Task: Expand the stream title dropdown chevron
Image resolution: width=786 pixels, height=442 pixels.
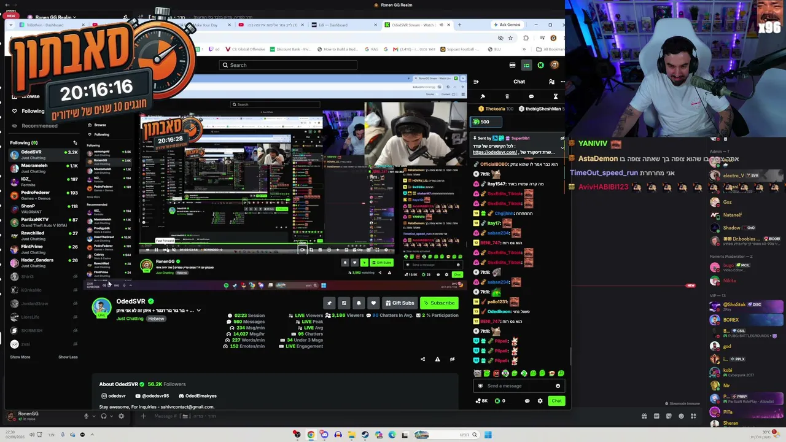Action: pyautogui.click(x=198, y=311)
